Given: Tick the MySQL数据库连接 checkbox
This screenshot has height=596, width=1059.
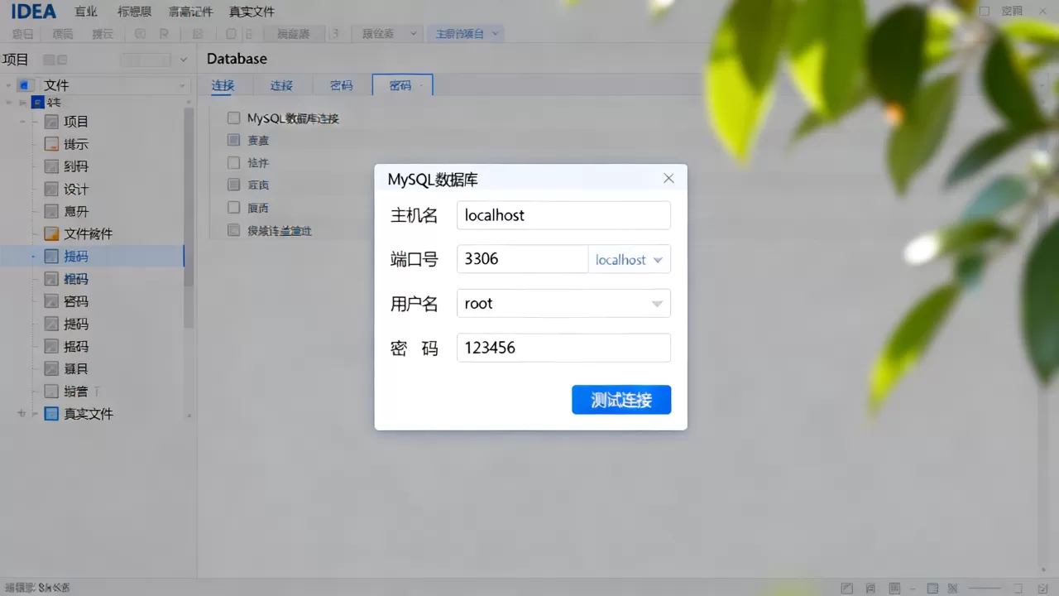Looking at the screenshot, I should (234, 118).
